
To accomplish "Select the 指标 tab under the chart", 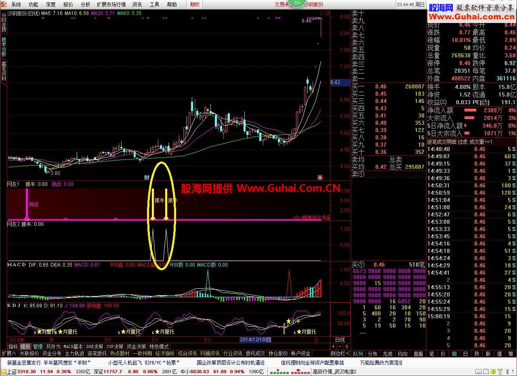I will [13, 347].
